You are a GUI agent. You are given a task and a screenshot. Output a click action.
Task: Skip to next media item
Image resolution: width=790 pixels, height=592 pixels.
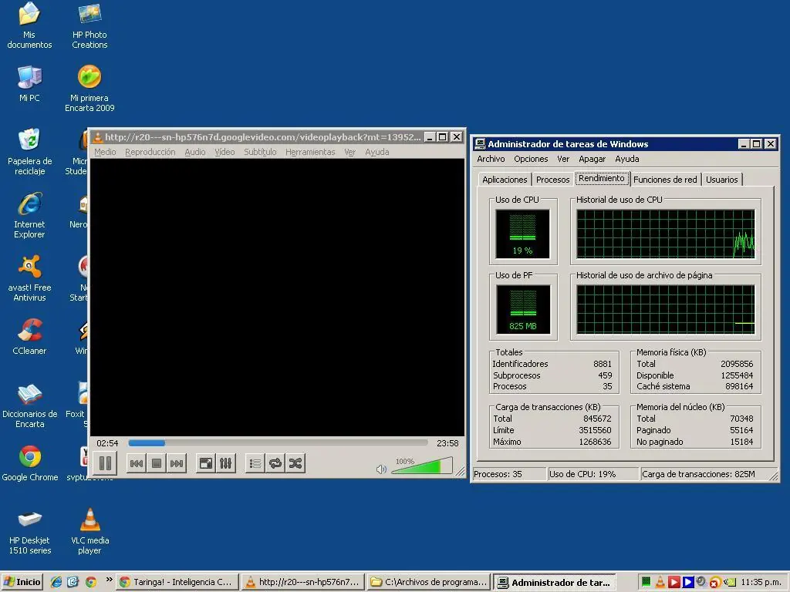[x=177, y=463]
